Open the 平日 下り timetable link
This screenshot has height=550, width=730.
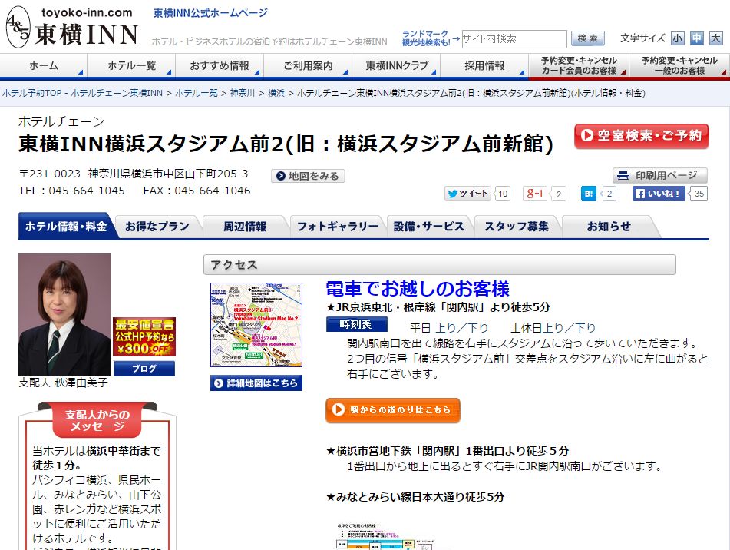click(478, 328)
